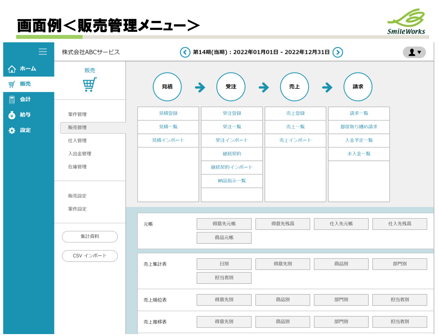Go to next fiscal period arrow
Screen dimensions: 439x336
click(338, 52)
